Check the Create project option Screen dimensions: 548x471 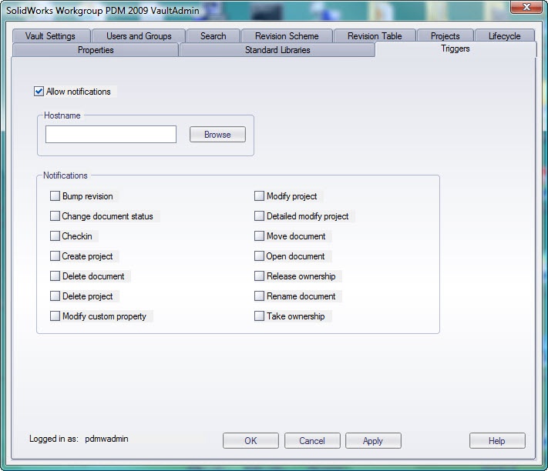pos(55,256)
